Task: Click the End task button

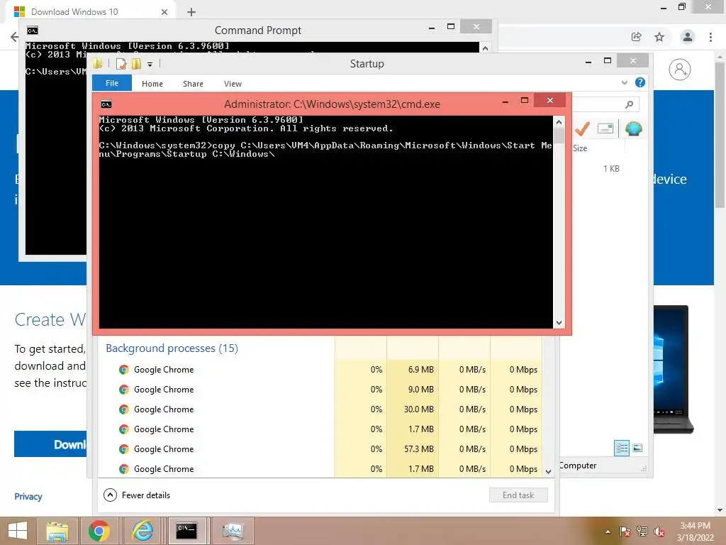Action: pos(518,495)
